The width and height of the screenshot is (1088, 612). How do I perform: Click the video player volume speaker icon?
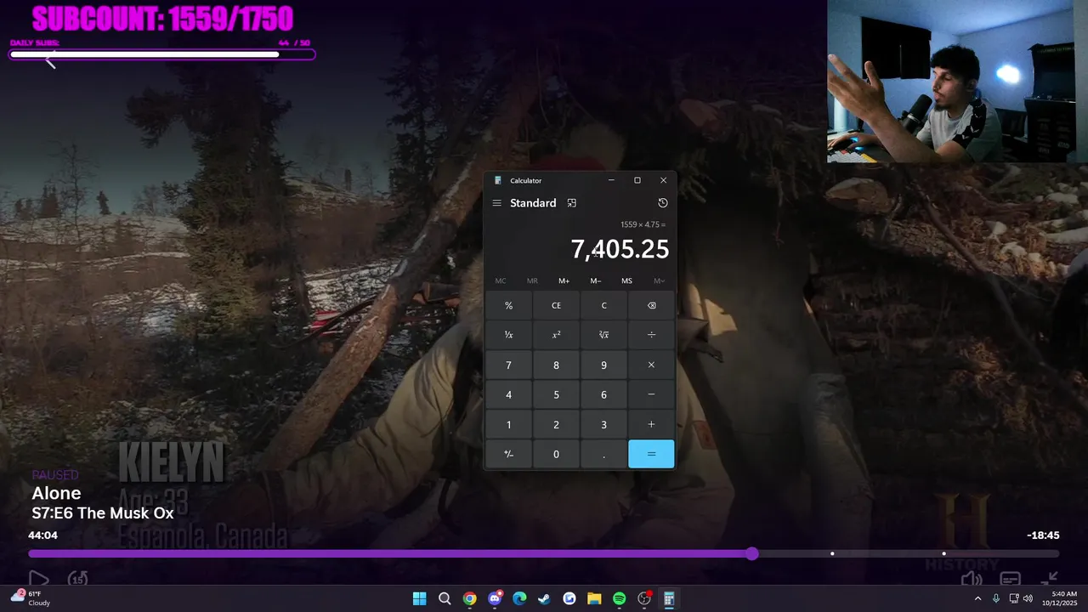point(972,579)
